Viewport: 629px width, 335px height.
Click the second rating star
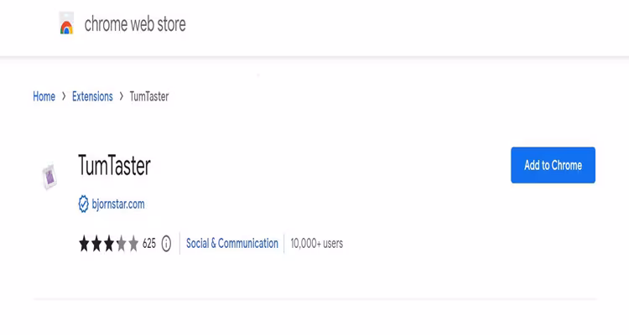(x=96, y=244)
